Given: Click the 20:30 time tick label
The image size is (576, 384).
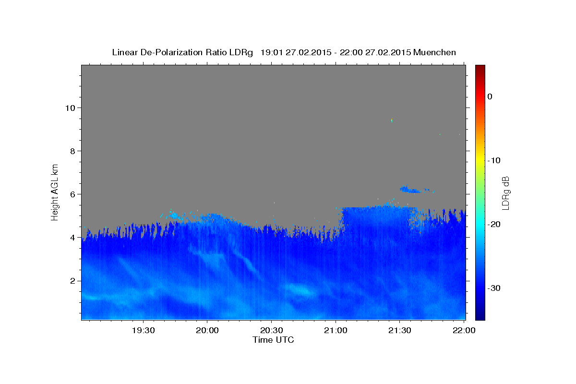Looking at the screenshot, I should (x=271, y=330).
